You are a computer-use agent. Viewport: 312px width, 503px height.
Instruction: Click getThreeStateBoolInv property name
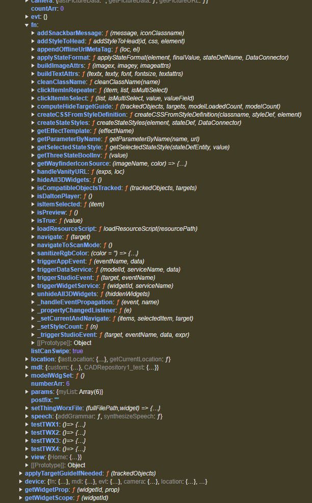[68, 155]
